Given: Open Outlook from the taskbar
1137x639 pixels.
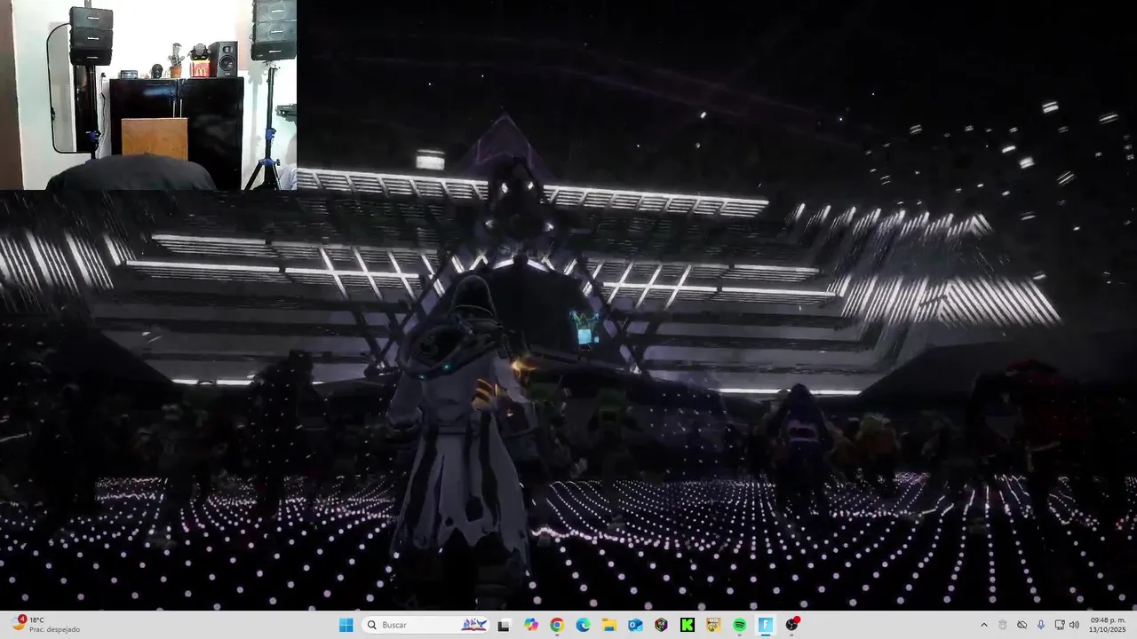Looking at the screenshot, I should [x=635, y=625].
